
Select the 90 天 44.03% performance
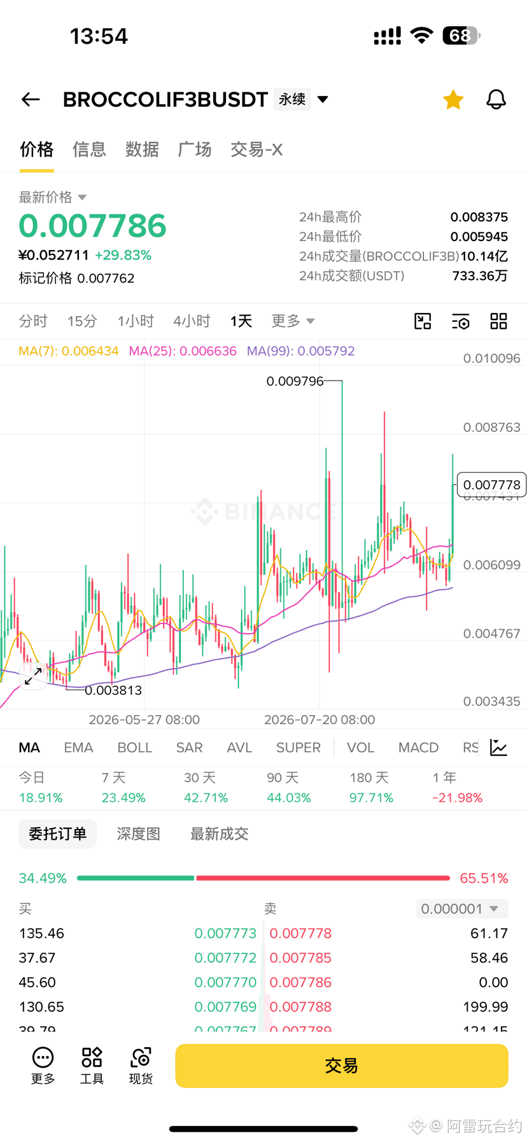[x=289, y=788]
